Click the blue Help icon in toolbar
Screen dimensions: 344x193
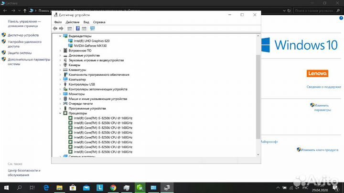pos(78,29)
